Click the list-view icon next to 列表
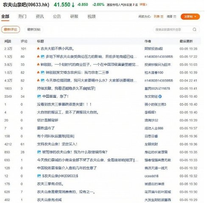 [x=162, y=17]
